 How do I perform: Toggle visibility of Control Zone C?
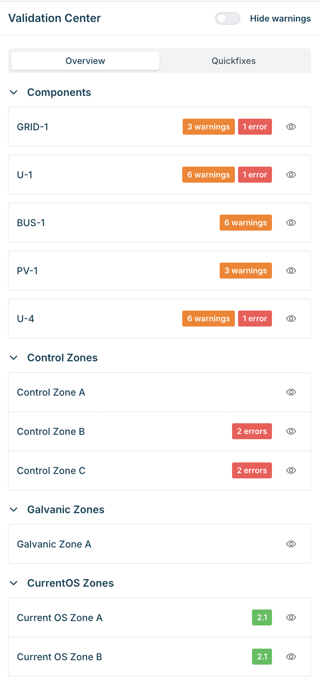pyautogui.click(x=291, y=470)
